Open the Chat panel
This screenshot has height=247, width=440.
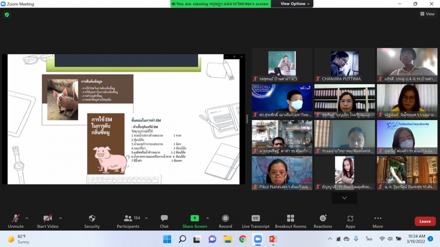(x=164, y=221)
